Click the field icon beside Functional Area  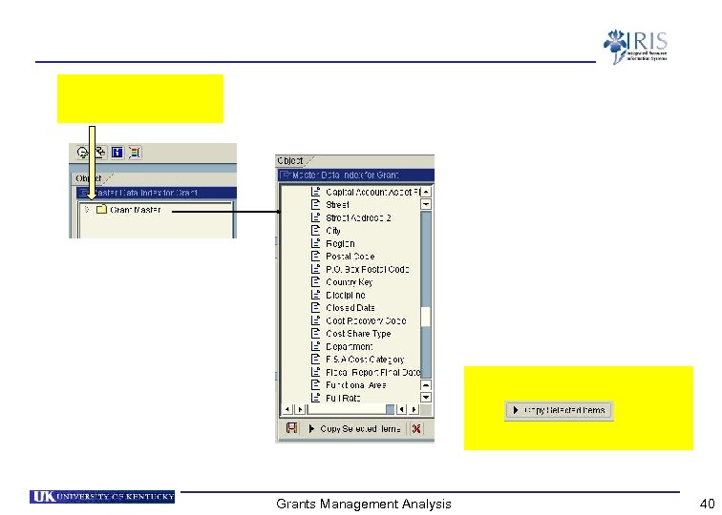[315, 385]
